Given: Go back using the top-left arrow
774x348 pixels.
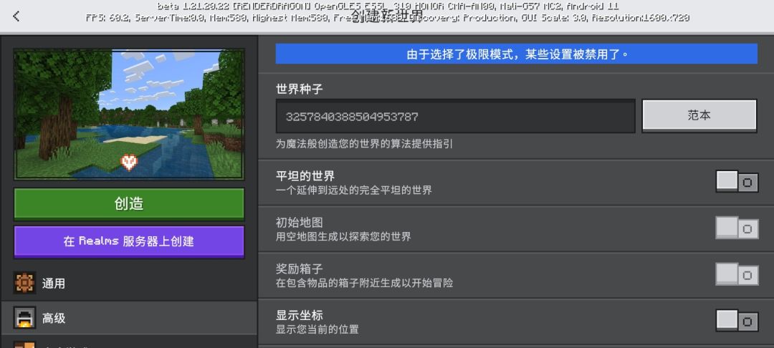Looking at the screenshot, I should [16, 16].
